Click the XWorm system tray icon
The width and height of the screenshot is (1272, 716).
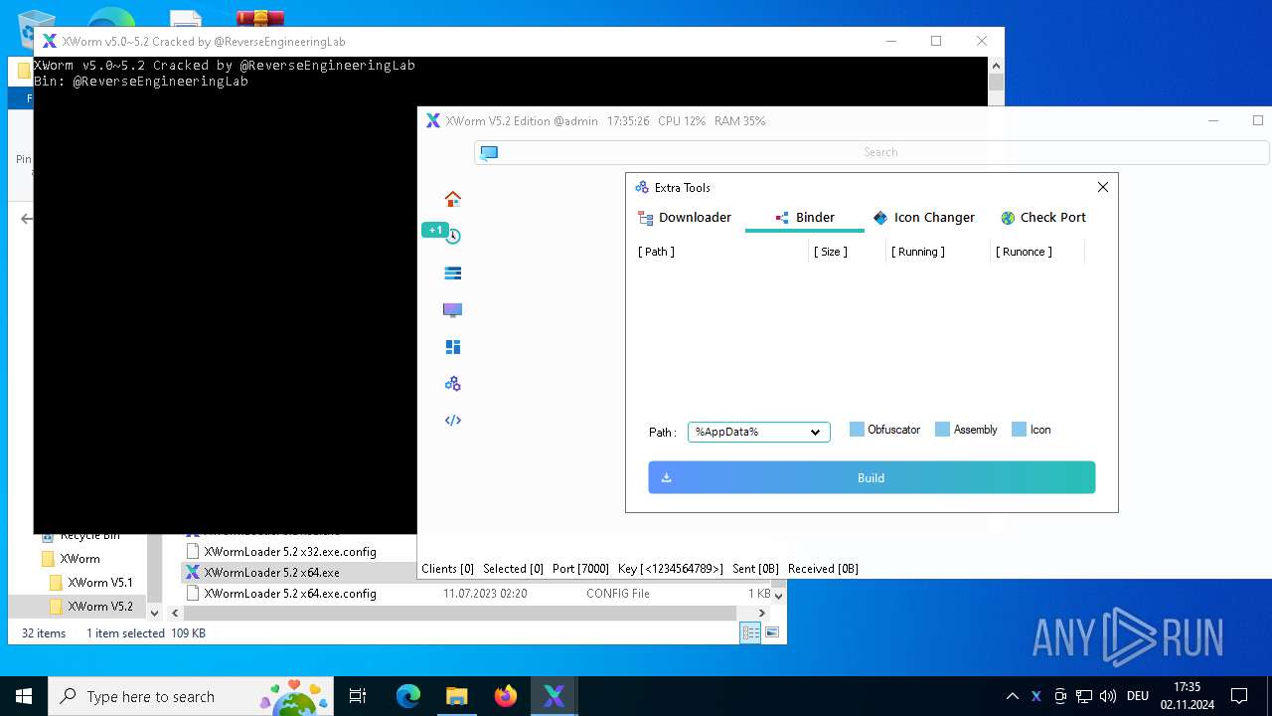1035,696
